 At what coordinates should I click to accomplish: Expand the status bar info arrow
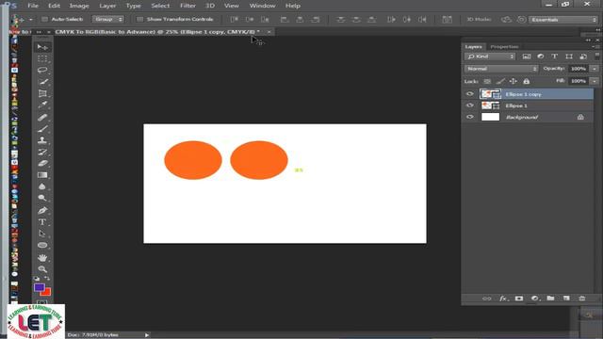[x=147, y=335]
